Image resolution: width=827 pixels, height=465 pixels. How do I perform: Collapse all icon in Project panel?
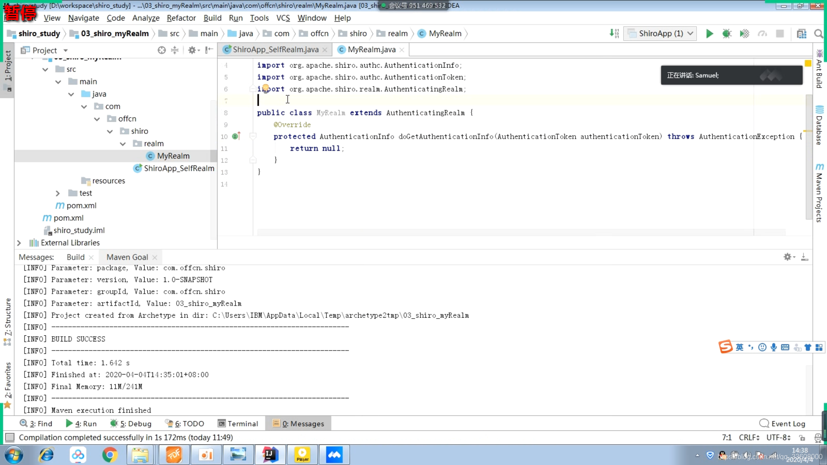(174, 50)
